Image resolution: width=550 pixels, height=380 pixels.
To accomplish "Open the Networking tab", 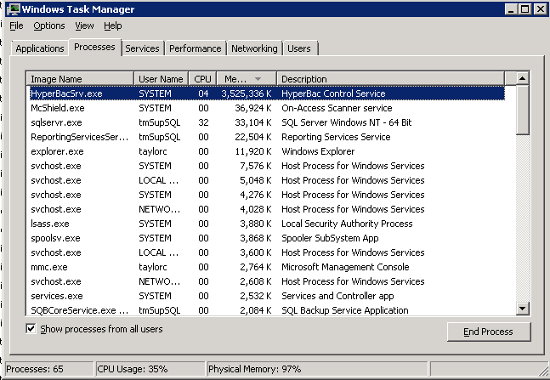I will click(x=254, y=48).
